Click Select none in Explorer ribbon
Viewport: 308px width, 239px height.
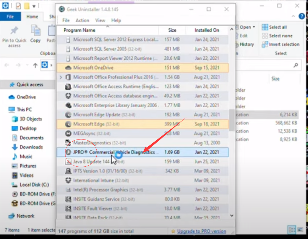(277, 36)
